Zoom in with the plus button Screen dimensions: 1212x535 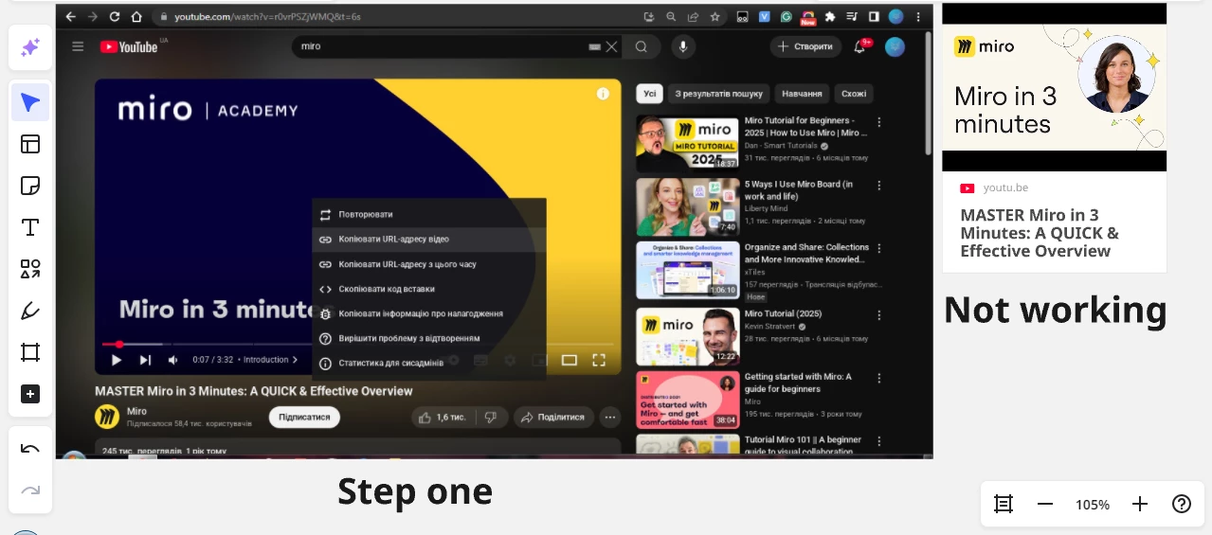point(1140,505)
